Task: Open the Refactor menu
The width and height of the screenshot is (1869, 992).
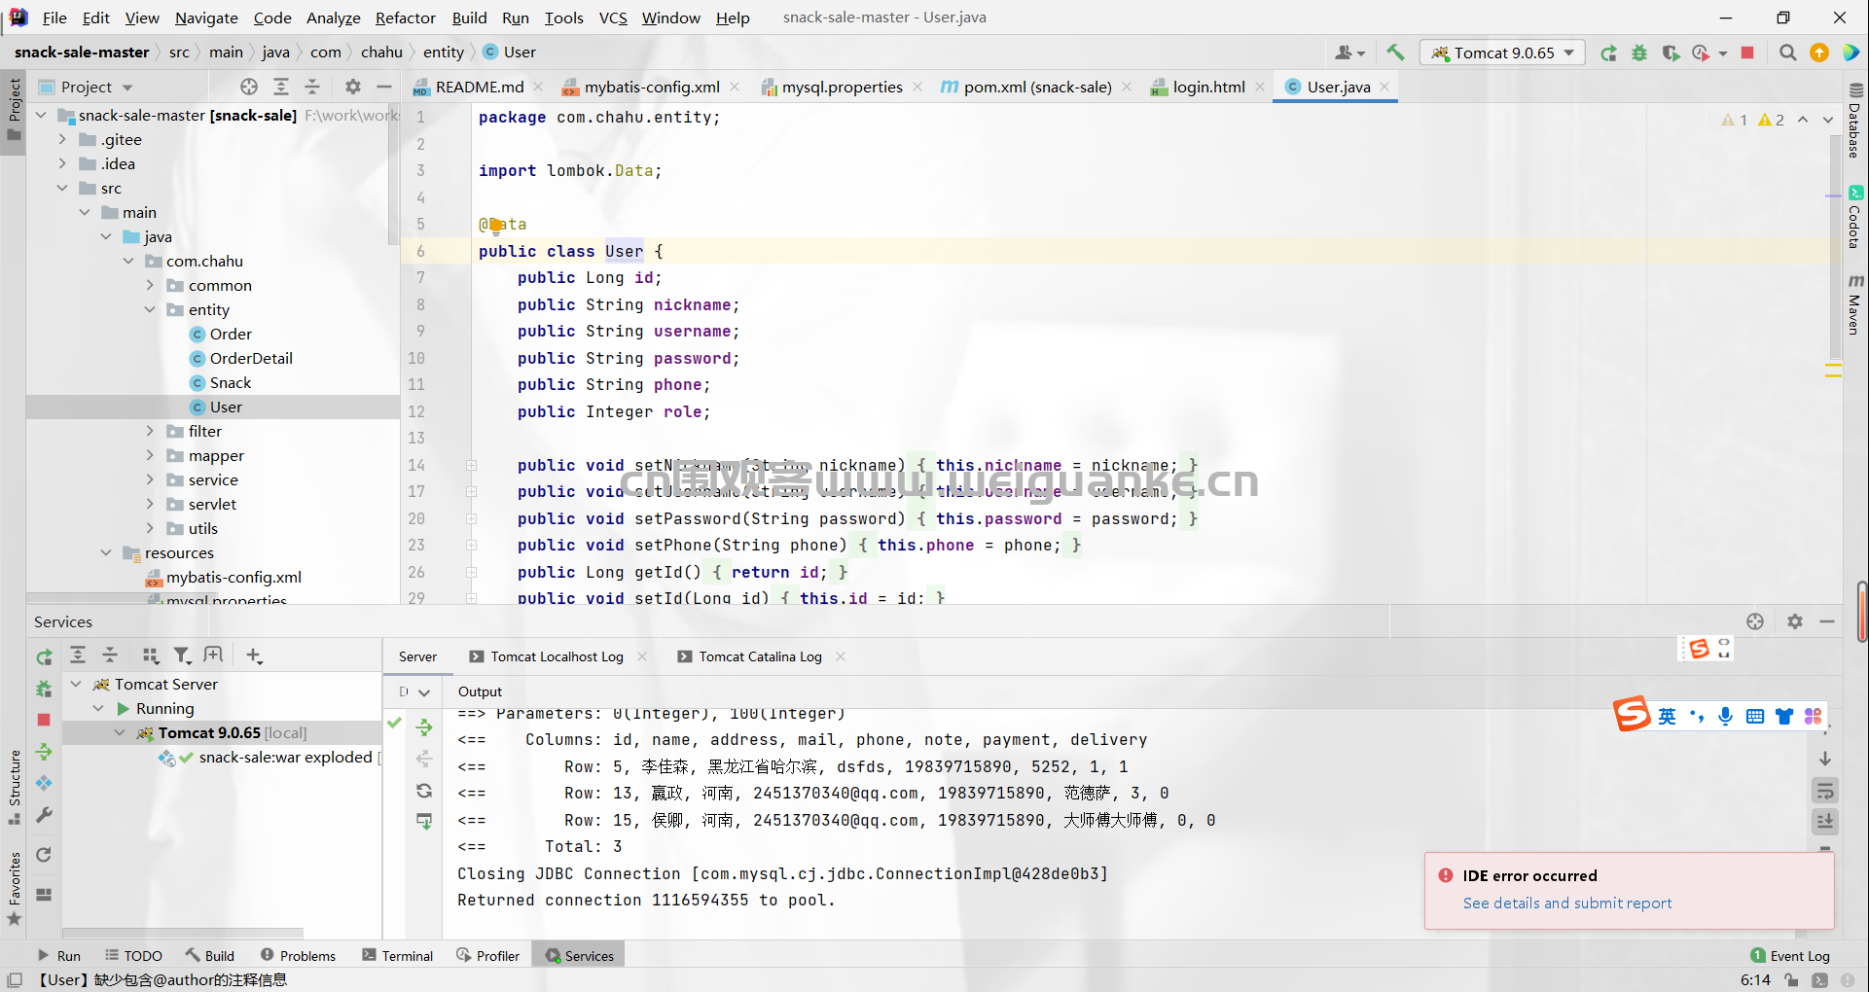Action: click(406, 18)
